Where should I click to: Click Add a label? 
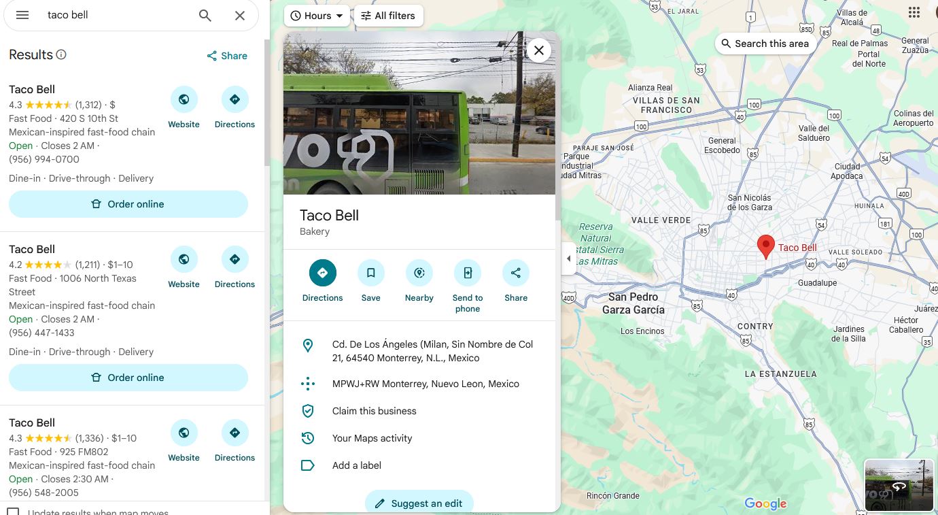point(356,465)
